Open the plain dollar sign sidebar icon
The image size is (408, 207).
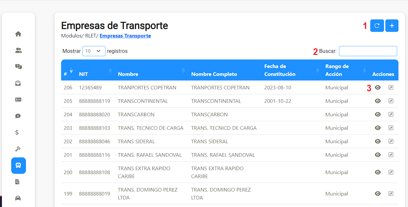coord(17,132)
